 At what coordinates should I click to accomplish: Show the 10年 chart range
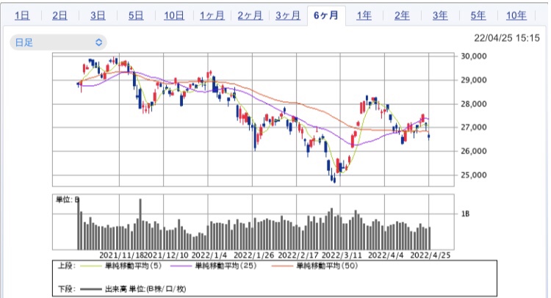pos(516,15)
